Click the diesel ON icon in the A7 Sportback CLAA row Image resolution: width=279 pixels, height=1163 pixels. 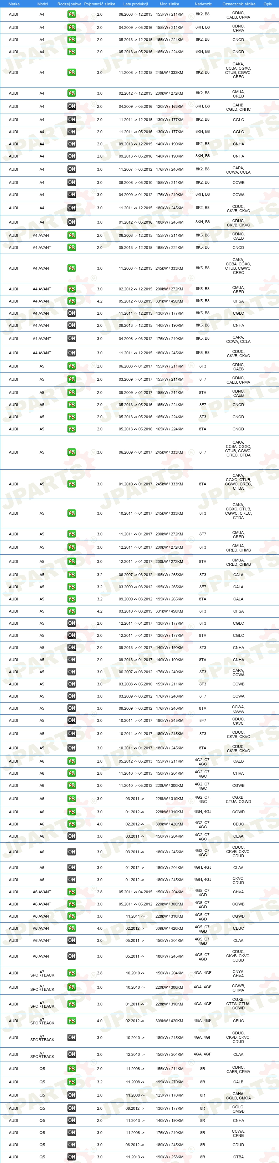[x=72, y=1054]
